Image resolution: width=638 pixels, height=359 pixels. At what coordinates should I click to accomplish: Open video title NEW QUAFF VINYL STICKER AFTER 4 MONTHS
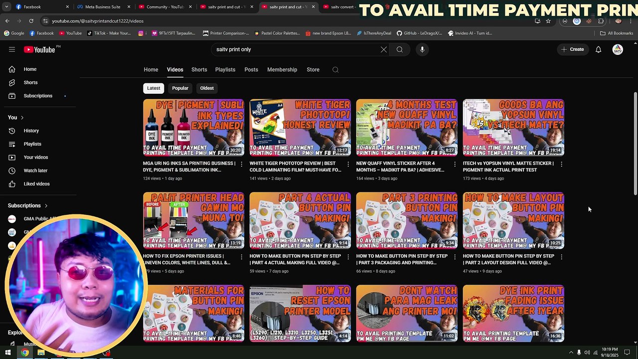click(400, 167)
